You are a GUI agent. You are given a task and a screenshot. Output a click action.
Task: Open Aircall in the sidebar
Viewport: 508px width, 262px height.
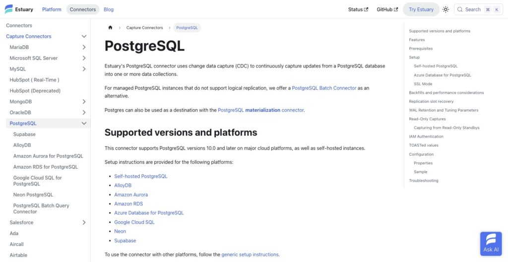tap(16, 244)
